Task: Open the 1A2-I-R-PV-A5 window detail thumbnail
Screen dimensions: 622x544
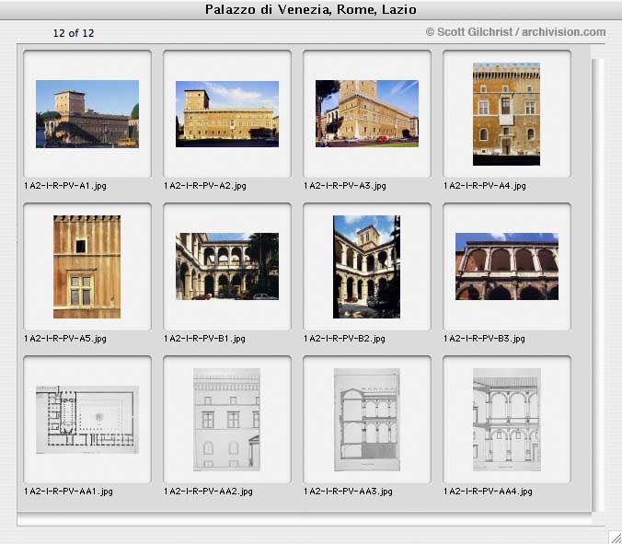Action: pos(86,267)
